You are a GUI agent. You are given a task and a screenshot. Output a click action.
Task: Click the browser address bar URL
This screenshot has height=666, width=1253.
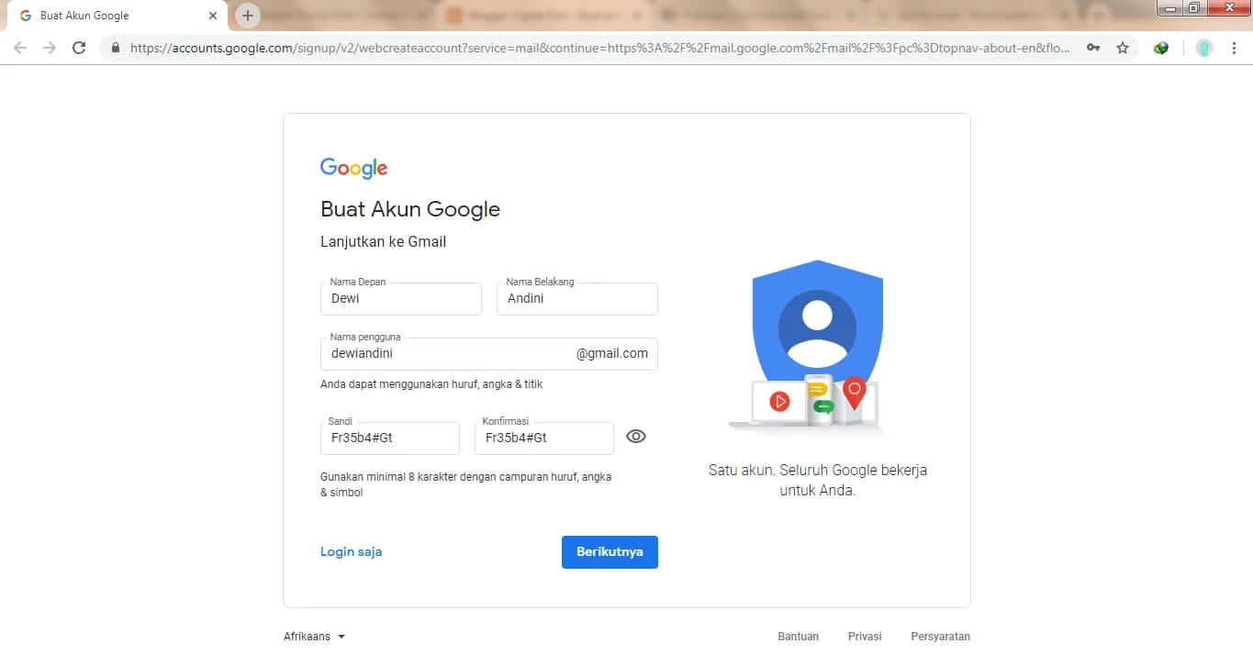(x=599, y=48)
